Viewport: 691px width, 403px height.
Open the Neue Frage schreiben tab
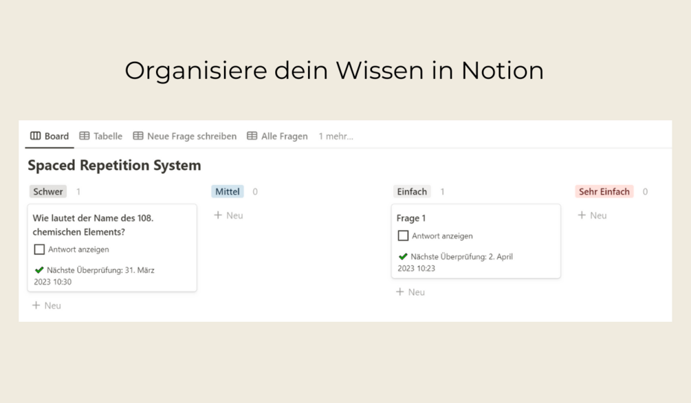point(185,135)
